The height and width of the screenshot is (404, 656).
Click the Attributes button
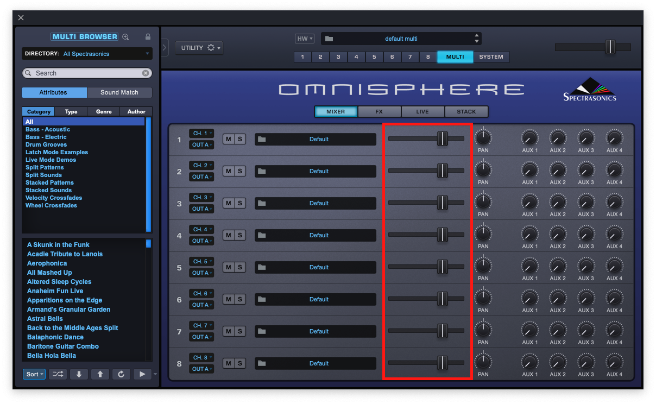(54, 92)
